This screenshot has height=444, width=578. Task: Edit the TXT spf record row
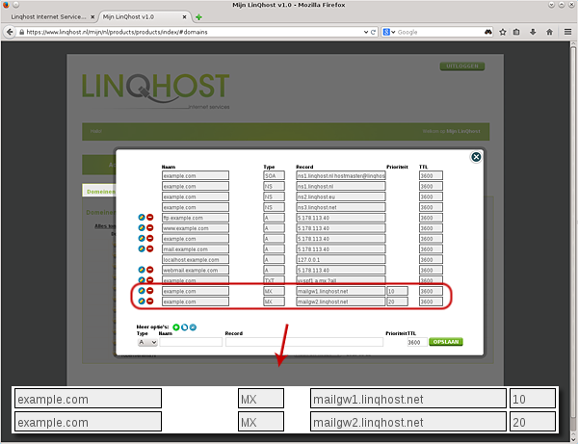142,280
